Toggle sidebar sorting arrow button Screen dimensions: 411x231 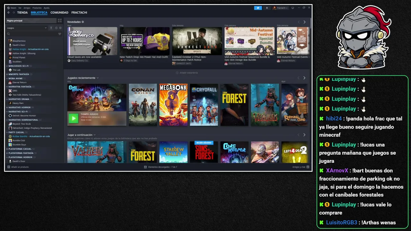51,28
